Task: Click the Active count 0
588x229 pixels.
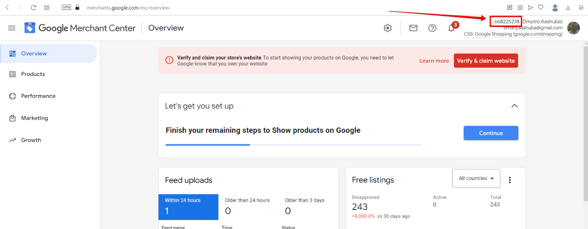Action: point(434,204)
